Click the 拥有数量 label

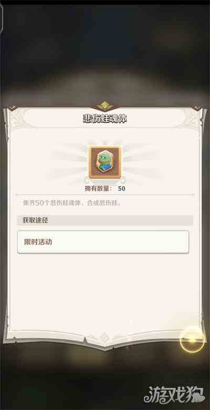pyautogui.click(x=99, y=188)
